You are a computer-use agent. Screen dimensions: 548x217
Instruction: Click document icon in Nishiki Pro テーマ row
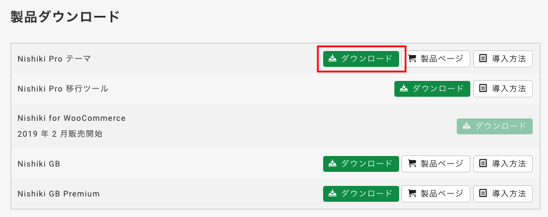(483, 59)
